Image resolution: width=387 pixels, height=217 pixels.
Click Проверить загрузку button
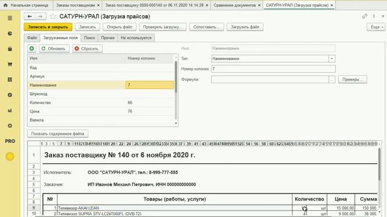click(x=163, y=27)
